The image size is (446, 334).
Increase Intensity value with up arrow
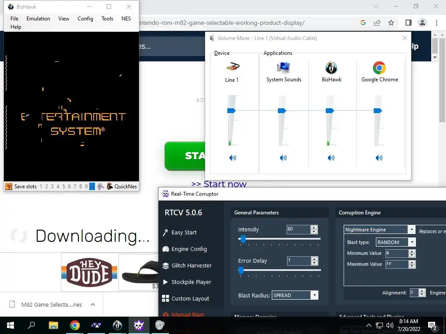pyautogui.click(x=314, y=227)
